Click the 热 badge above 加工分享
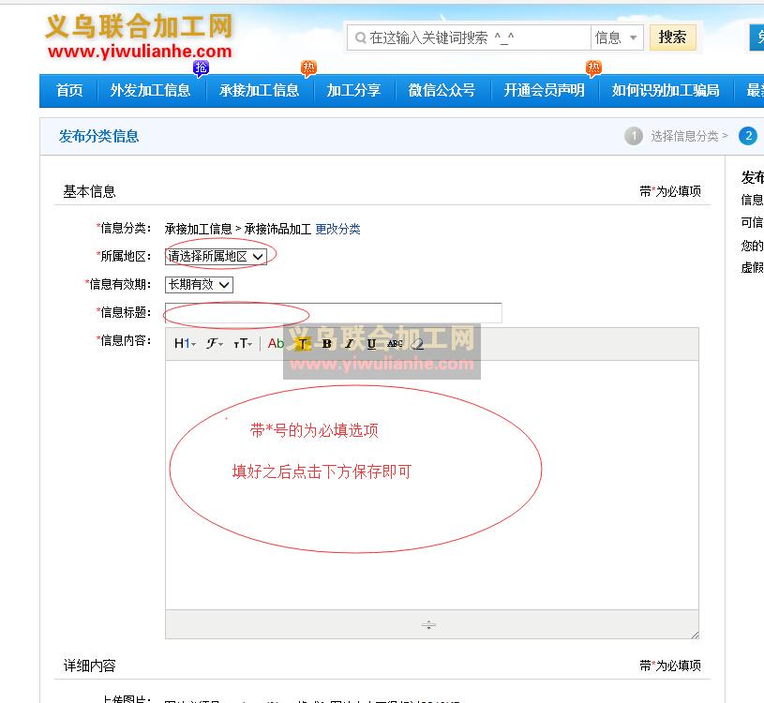The height and width of the screenshot is (703, 764). (x=309, y=67)
